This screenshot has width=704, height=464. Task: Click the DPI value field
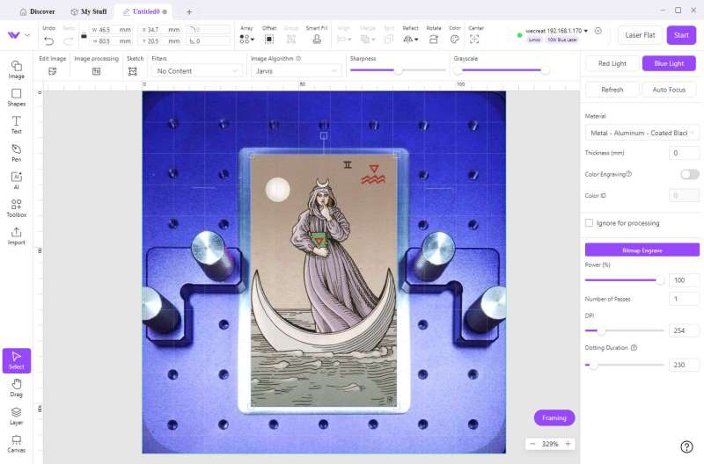pos(684,330)
